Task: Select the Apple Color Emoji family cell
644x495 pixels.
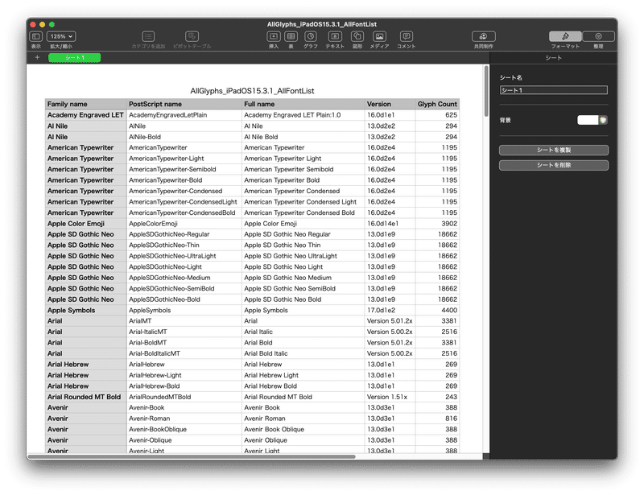Action: tap(85, 224)
